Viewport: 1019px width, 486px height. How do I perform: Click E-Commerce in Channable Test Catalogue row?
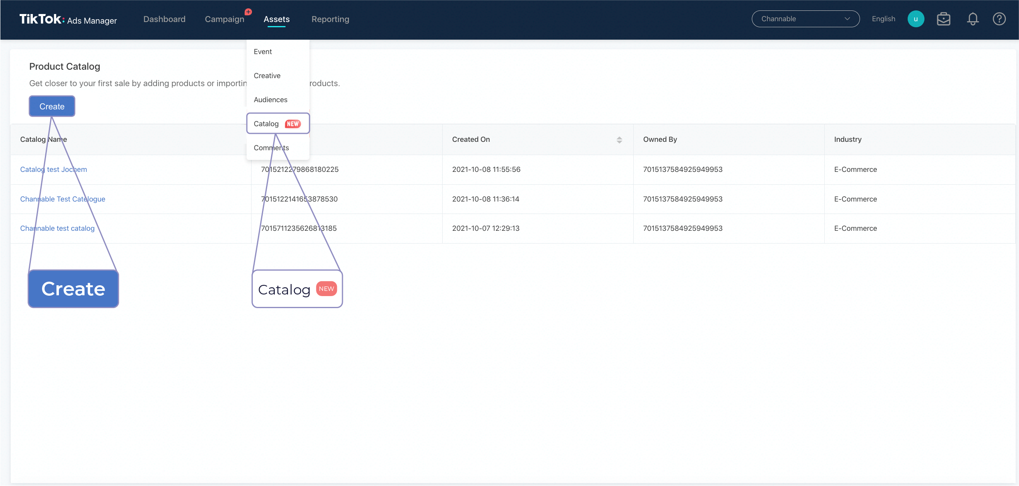pyautogui.click(x=855, y=199)
